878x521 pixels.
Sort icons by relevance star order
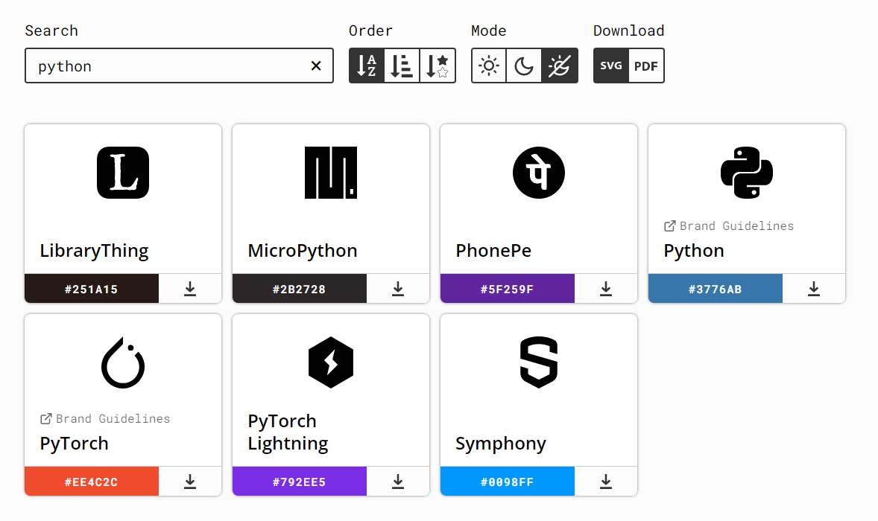438,66
